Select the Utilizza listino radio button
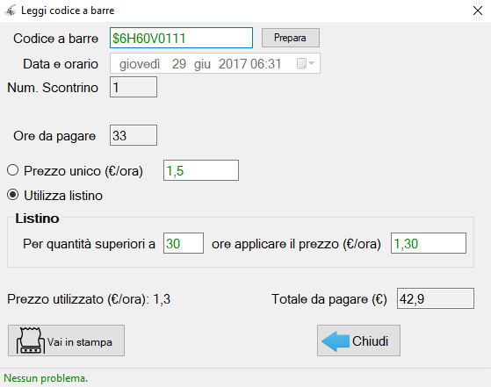 pos(13,195)
